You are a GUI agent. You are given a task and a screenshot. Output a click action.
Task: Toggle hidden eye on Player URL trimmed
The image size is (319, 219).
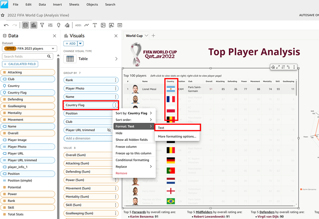(109, 130)
